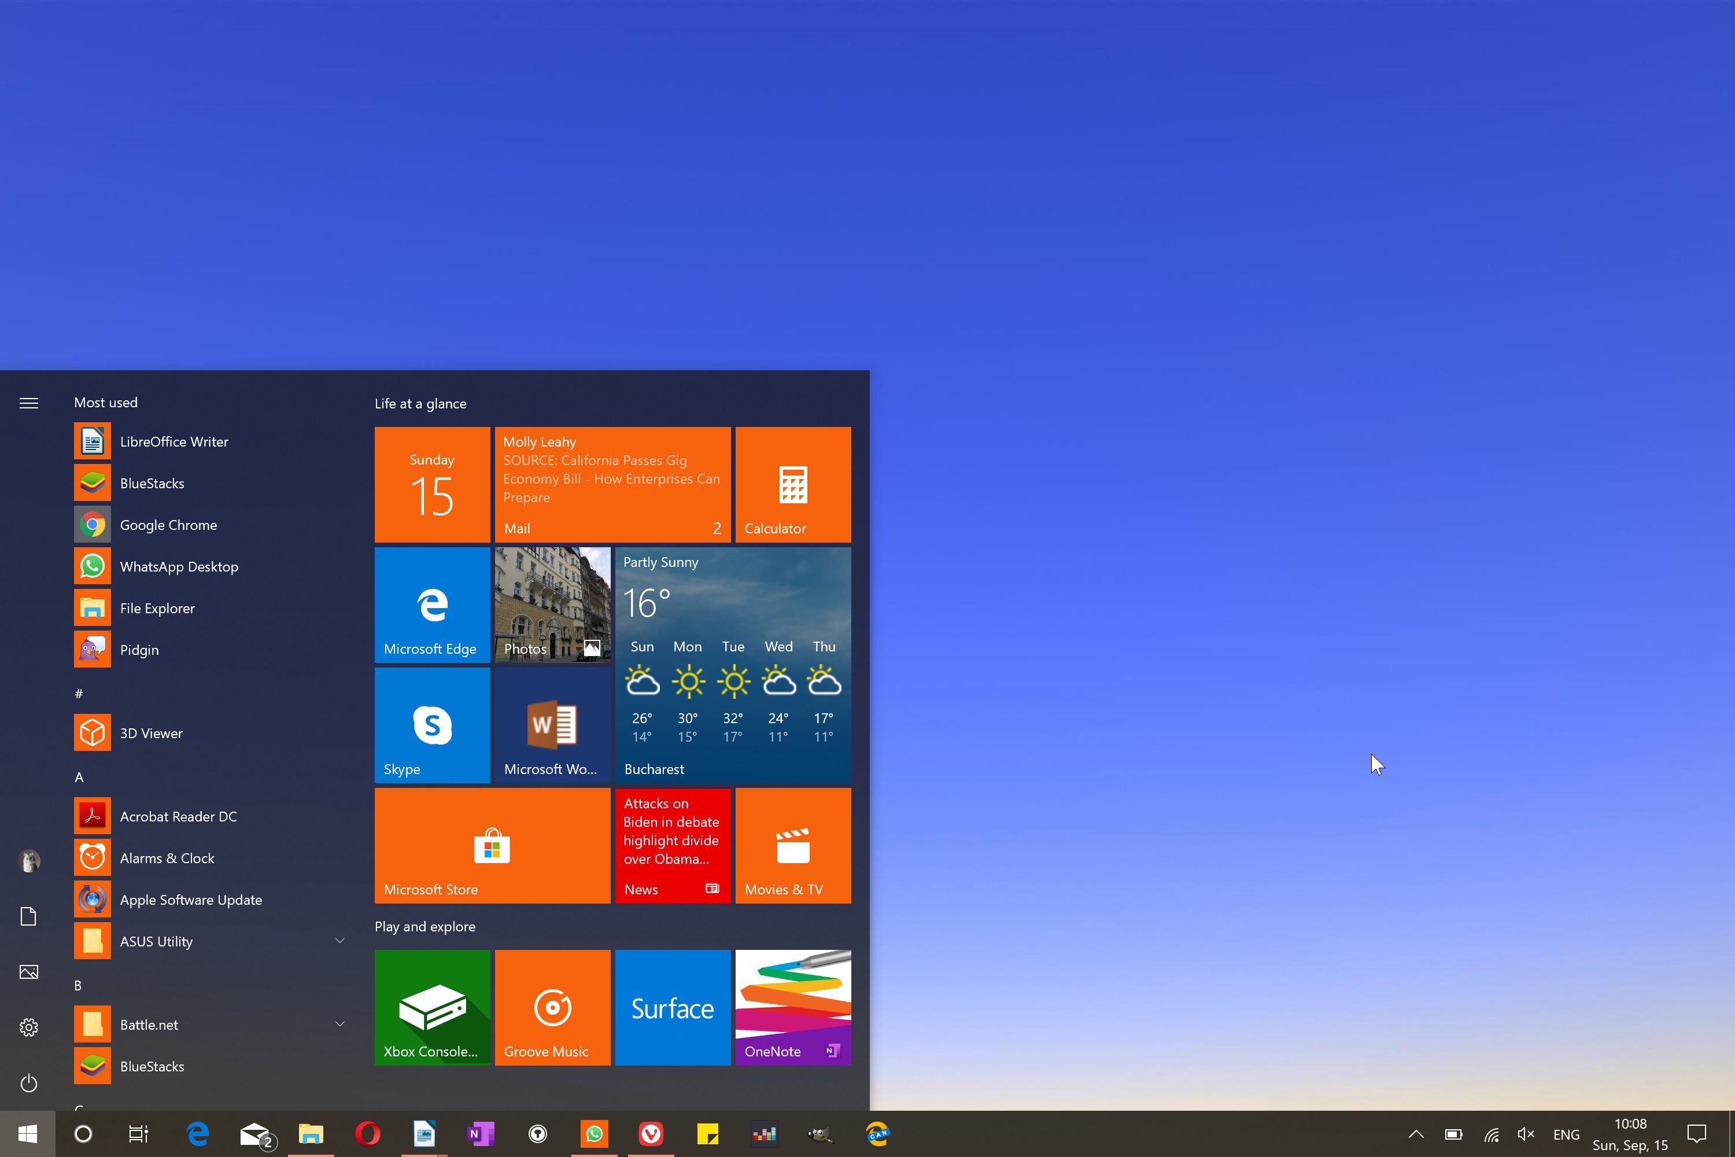Click the 'A' letter index header
The width and height of the screenshot is (1735, 1157).
point(79,777)
